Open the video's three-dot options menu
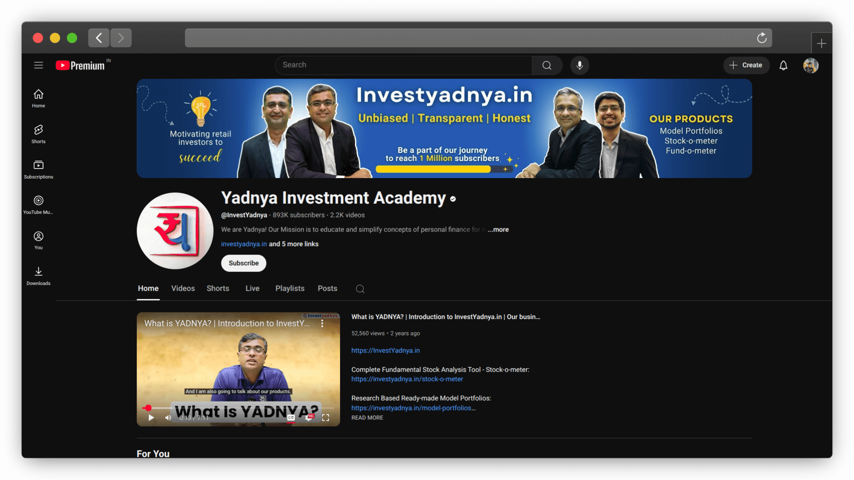854x480 pixels. (322, 324)
